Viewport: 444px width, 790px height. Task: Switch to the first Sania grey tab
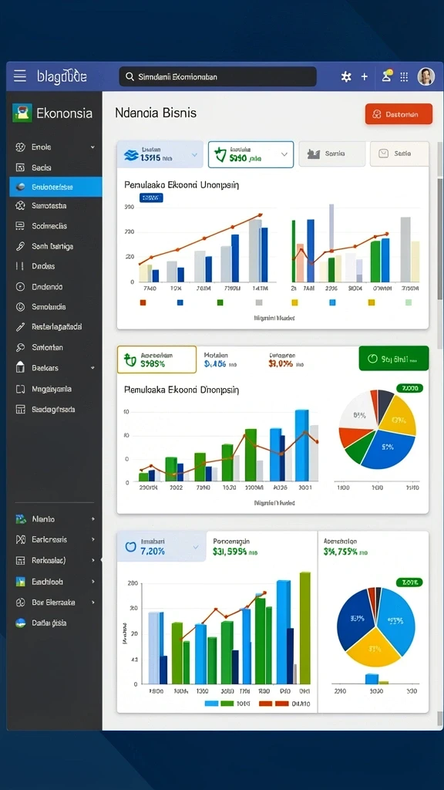pyautogui.click(x=332, y=154)
